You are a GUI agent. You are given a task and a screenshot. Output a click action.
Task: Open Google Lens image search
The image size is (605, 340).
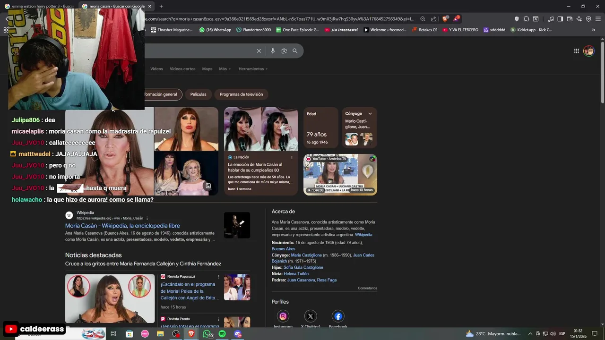pyautogui.click(x=284, y=51)
